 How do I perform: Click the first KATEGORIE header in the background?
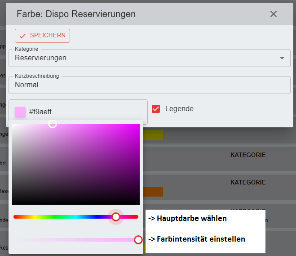click(248, 155)
